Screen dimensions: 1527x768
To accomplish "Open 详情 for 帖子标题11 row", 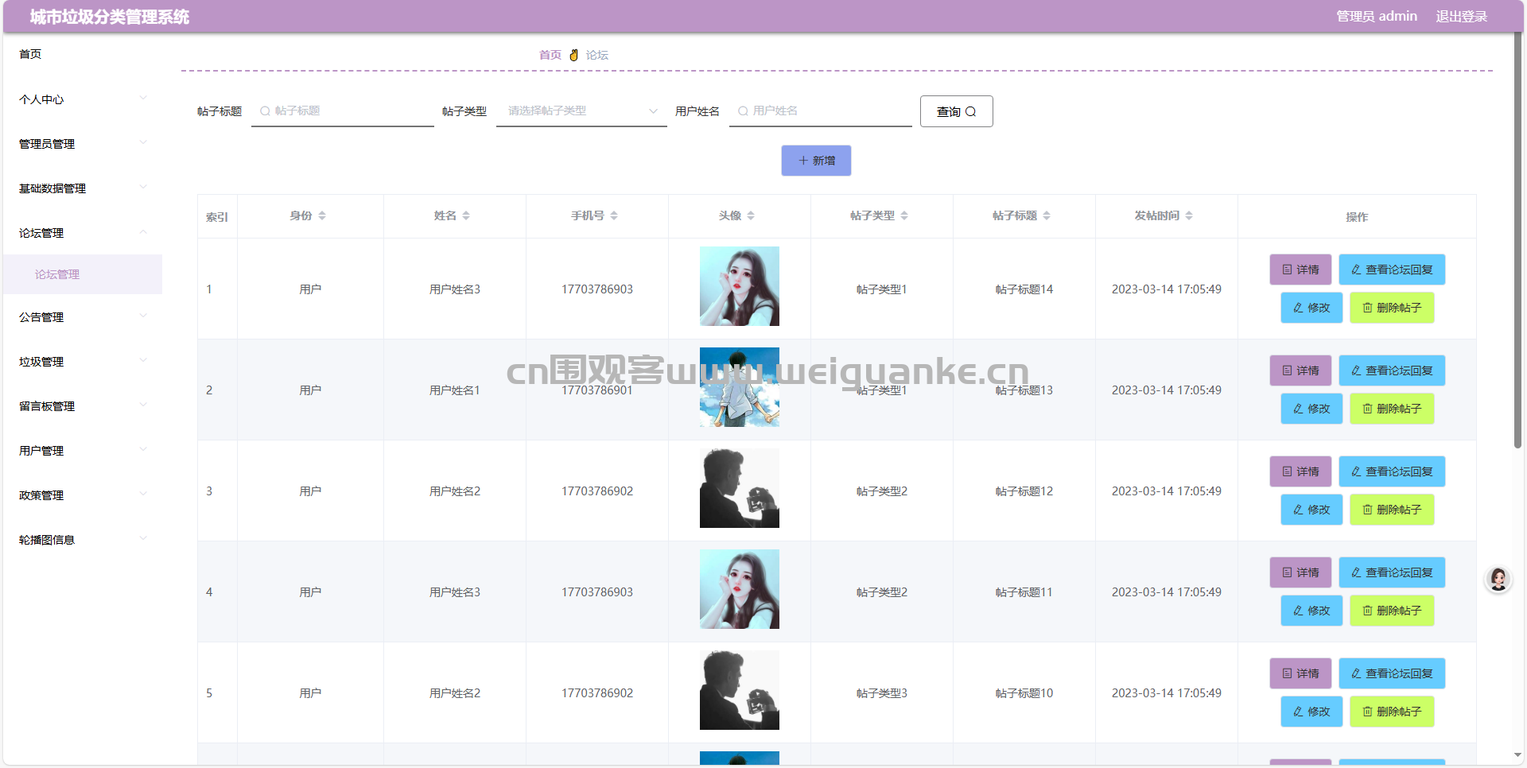I will click(x=1300, y=572).
